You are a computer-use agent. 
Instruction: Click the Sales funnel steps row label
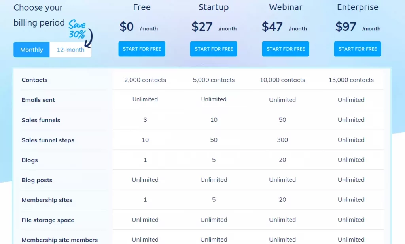[x=48, y=140]
